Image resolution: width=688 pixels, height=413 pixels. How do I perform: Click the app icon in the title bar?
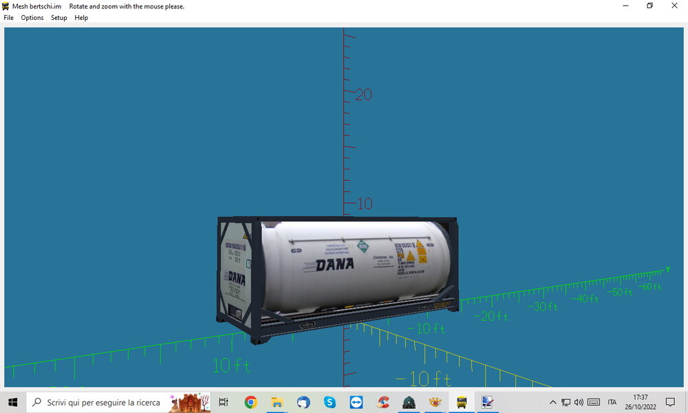pos(6,6)
